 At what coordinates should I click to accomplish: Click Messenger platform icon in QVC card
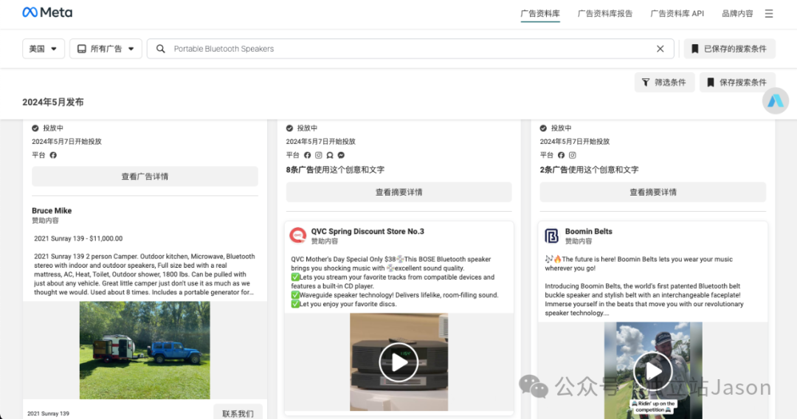pyautogui.click(x=341, y=155)
